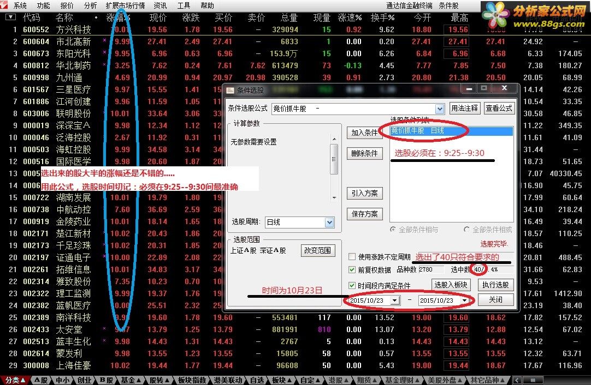
Task: Click the 删除条件 button
Action: click(364, 153)
